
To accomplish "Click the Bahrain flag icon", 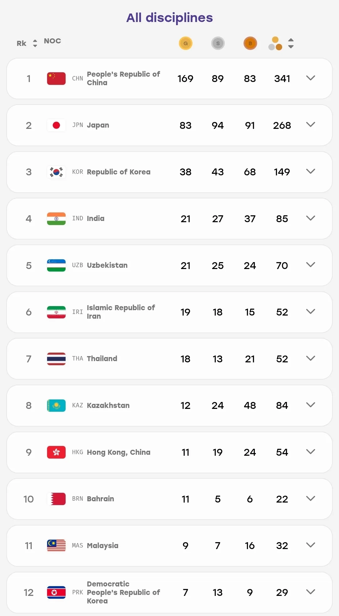I will [56, 499].
